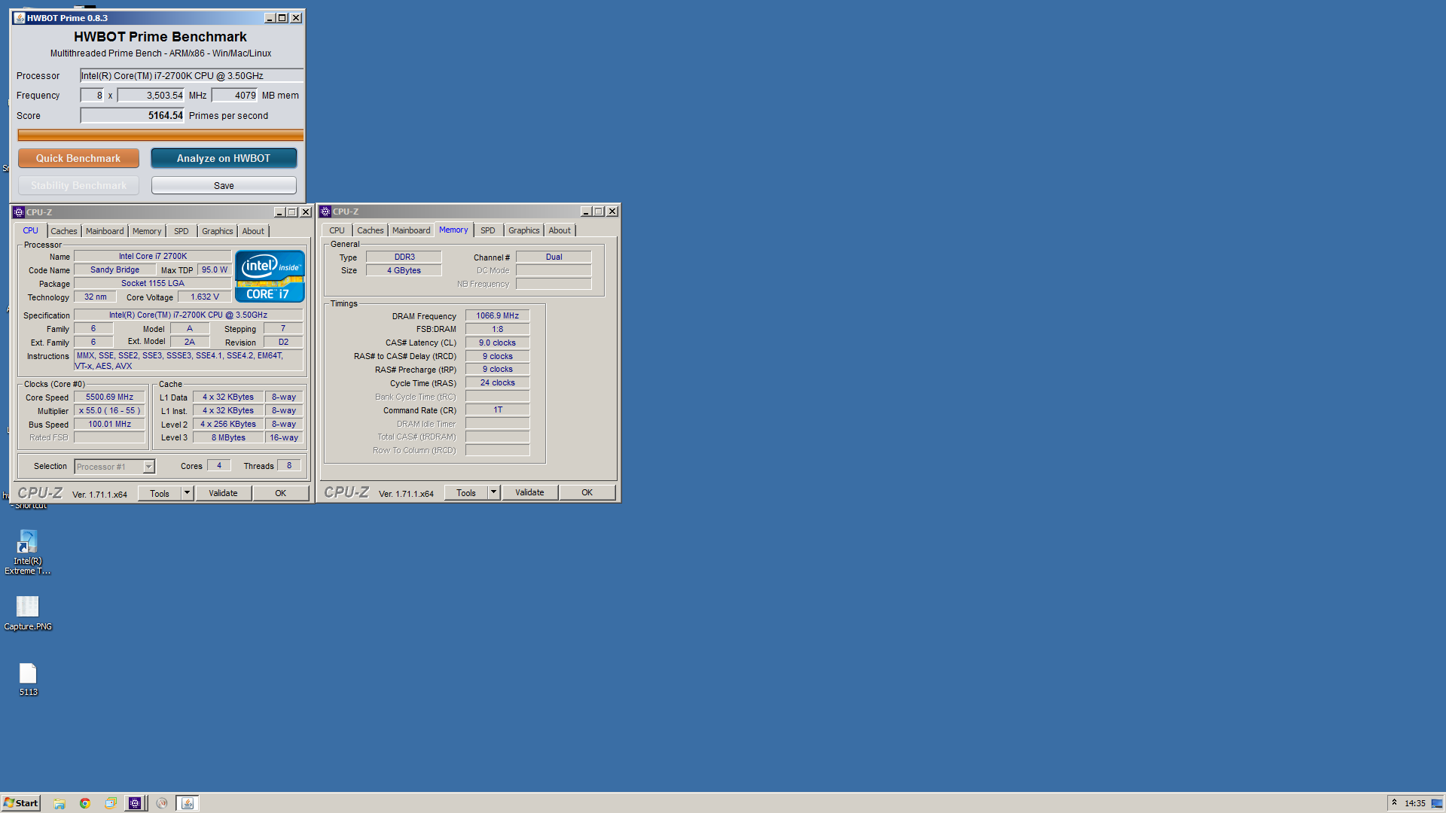The width and height of the screenshot is (1446, 813).
Task: Click the FSB:DRAM ratio value 1:8
Action: click(x=498, y=329)
